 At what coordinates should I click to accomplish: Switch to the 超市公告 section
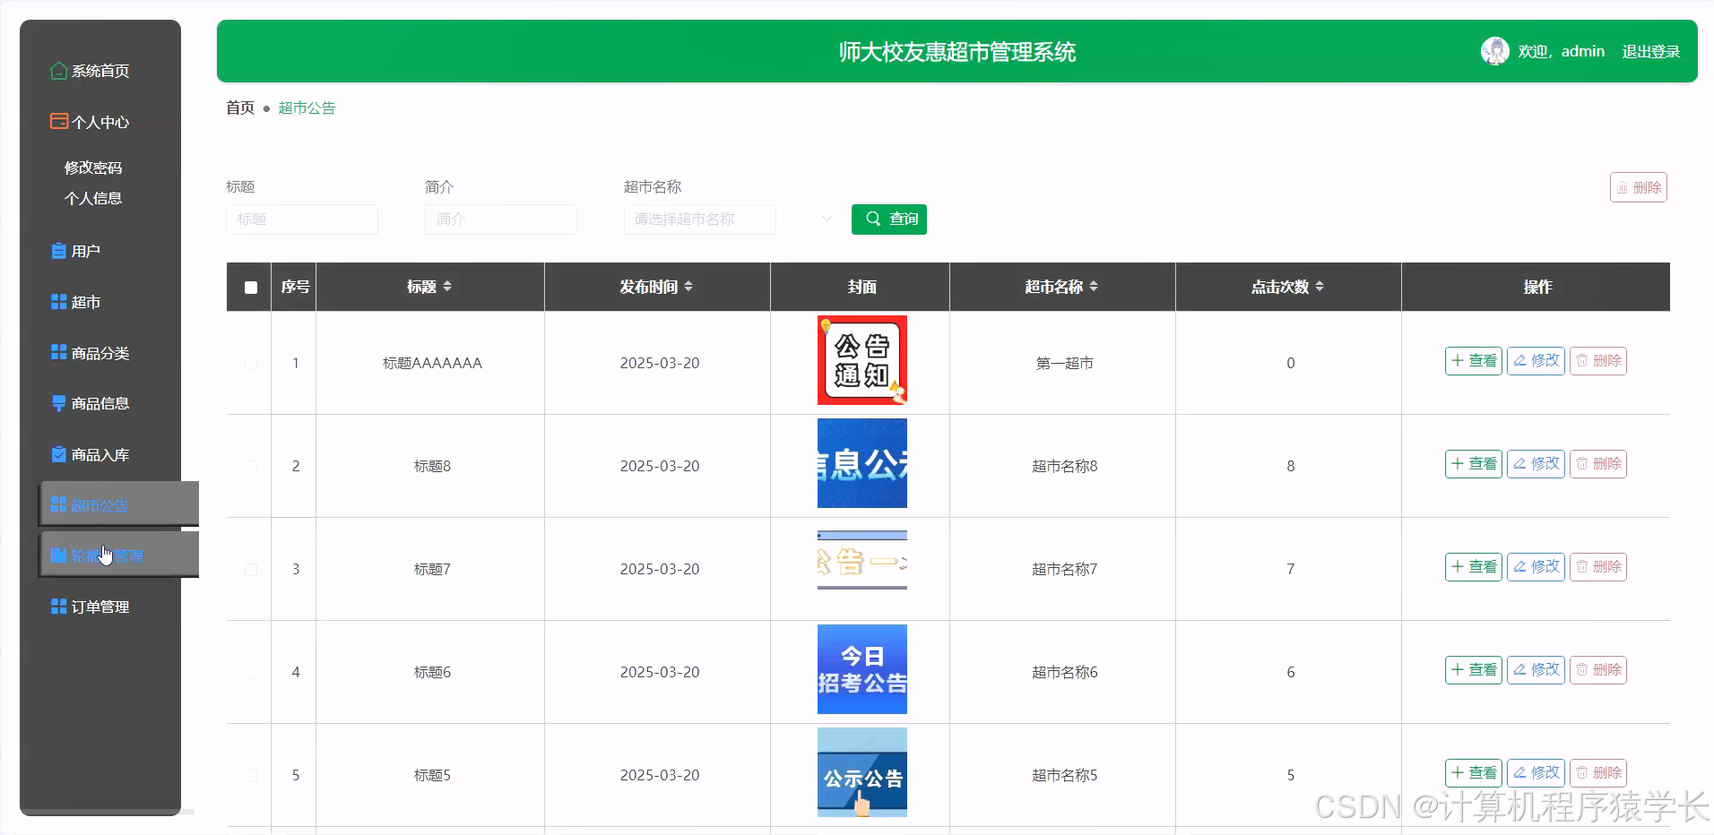coord(99,504)
